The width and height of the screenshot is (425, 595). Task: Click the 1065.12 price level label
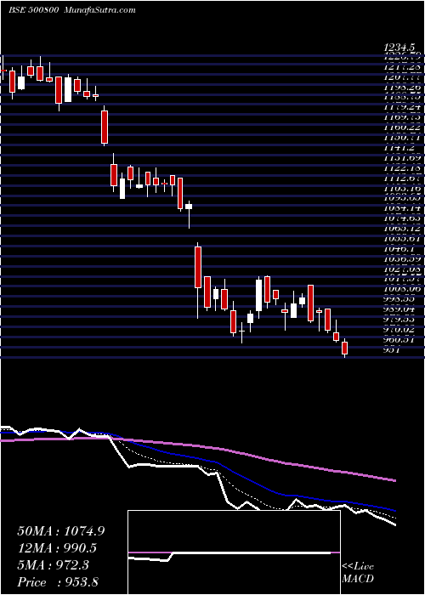402,229
